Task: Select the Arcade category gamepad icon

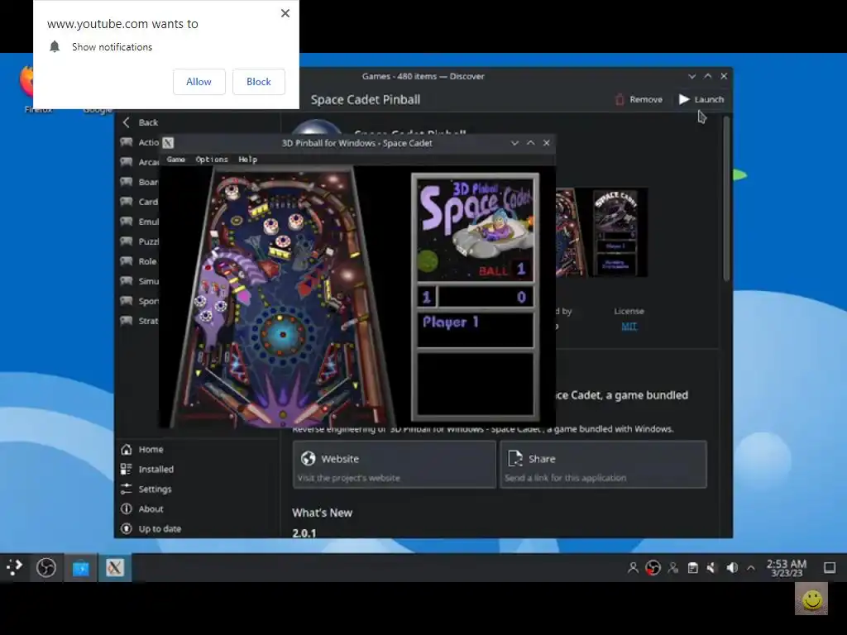Action: coord(127,161)
